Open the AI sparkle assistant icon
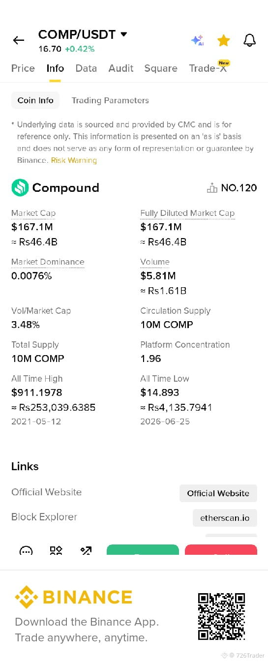The width and height of the screenshot is (268, 663). (197, 40)
